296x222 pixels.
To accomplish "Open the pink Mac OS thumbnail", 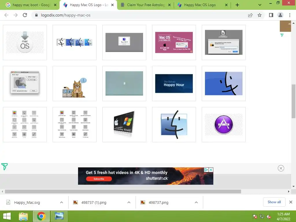I will click(174, 42).
